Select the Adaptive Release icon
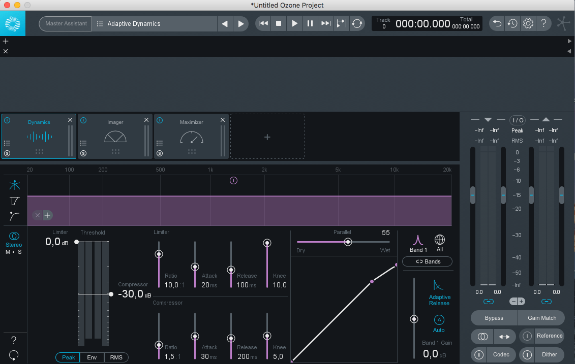This screenshot has height=364, width=575. click(439, 285)
